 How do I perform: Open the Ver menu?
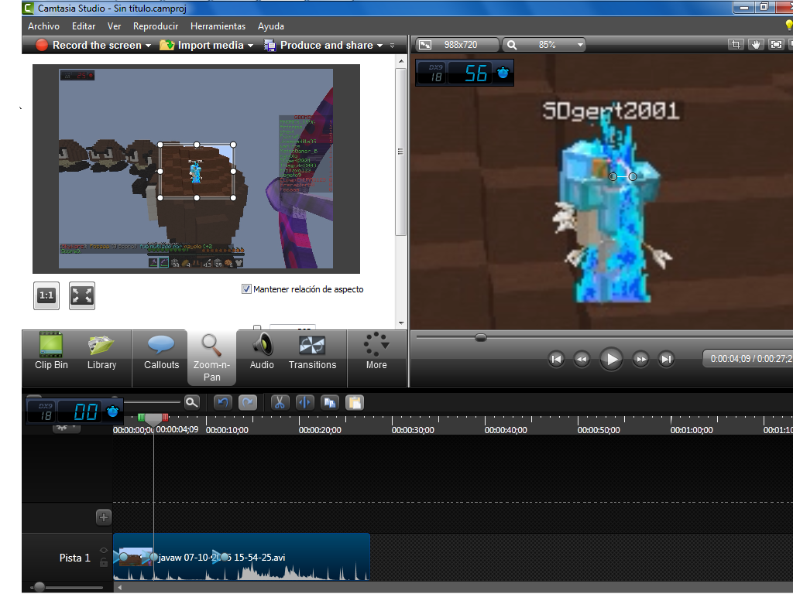click(x=115, y=26)
